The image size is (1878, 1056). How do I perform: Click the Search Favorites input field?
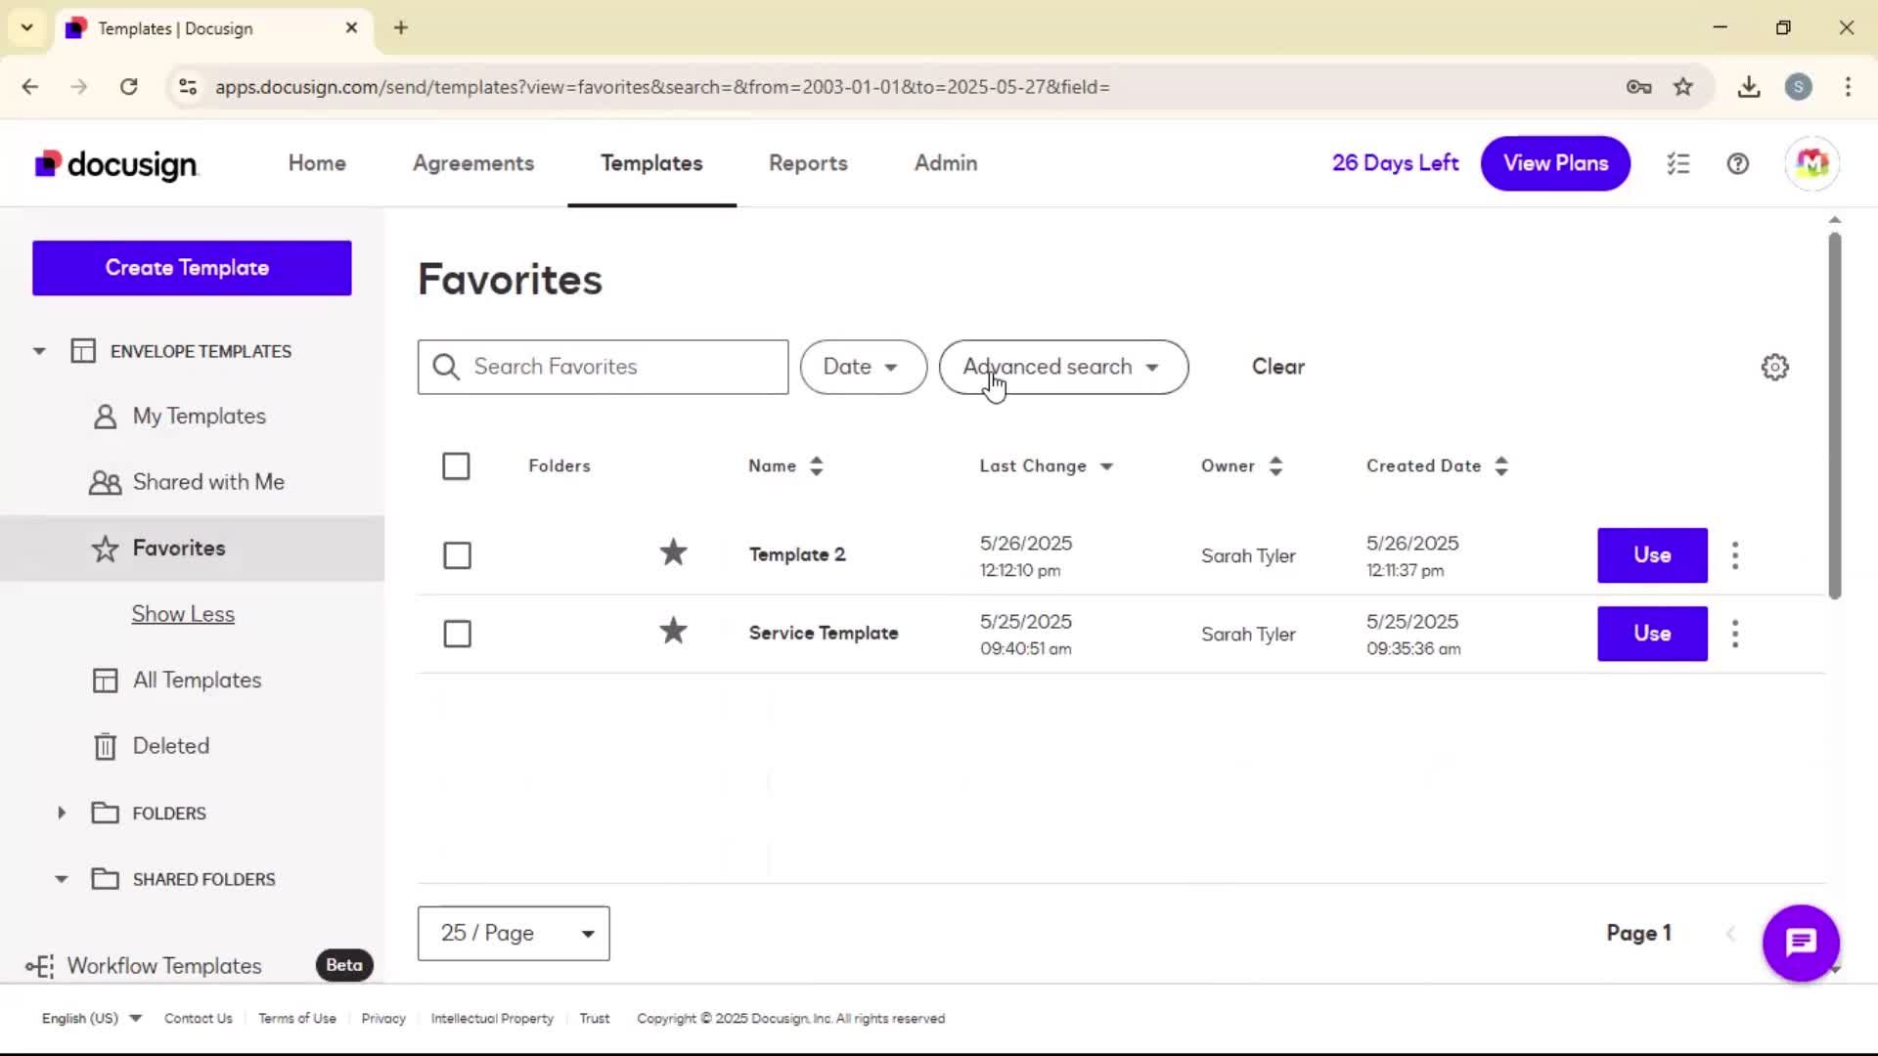coord(603,367)
